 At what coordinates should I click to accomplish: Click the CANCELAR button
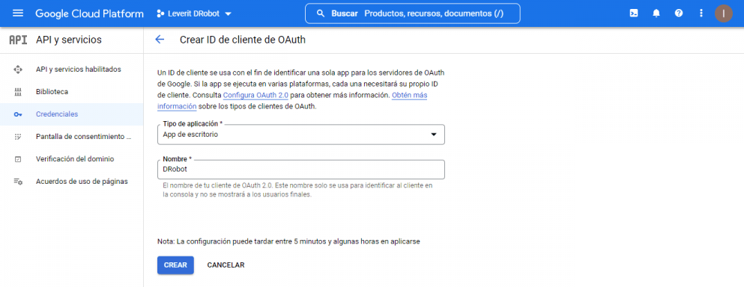(226, 265)
